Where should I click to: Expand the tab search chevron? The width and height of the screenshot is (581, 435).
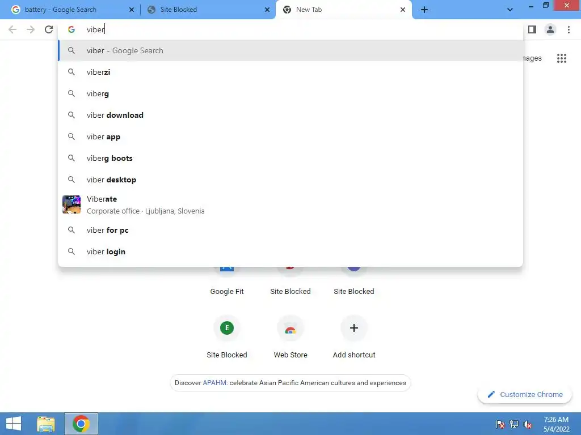tap(510, 10)
